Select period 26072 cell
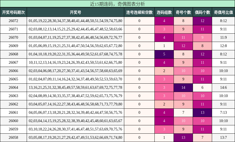Screen dimensions: 235x142 tap(13, 21)
